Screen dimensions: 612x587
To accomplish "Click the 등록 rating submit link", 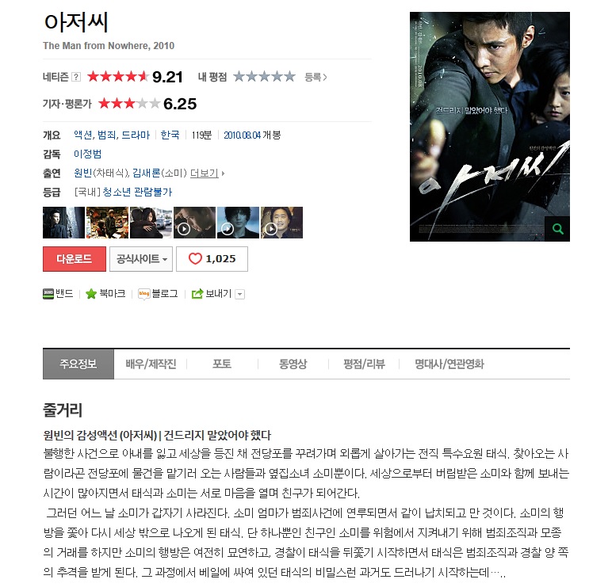I will 316,77.
